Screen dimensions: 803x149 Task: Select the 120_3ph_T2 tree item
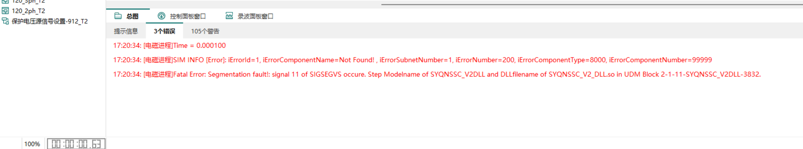28,2
